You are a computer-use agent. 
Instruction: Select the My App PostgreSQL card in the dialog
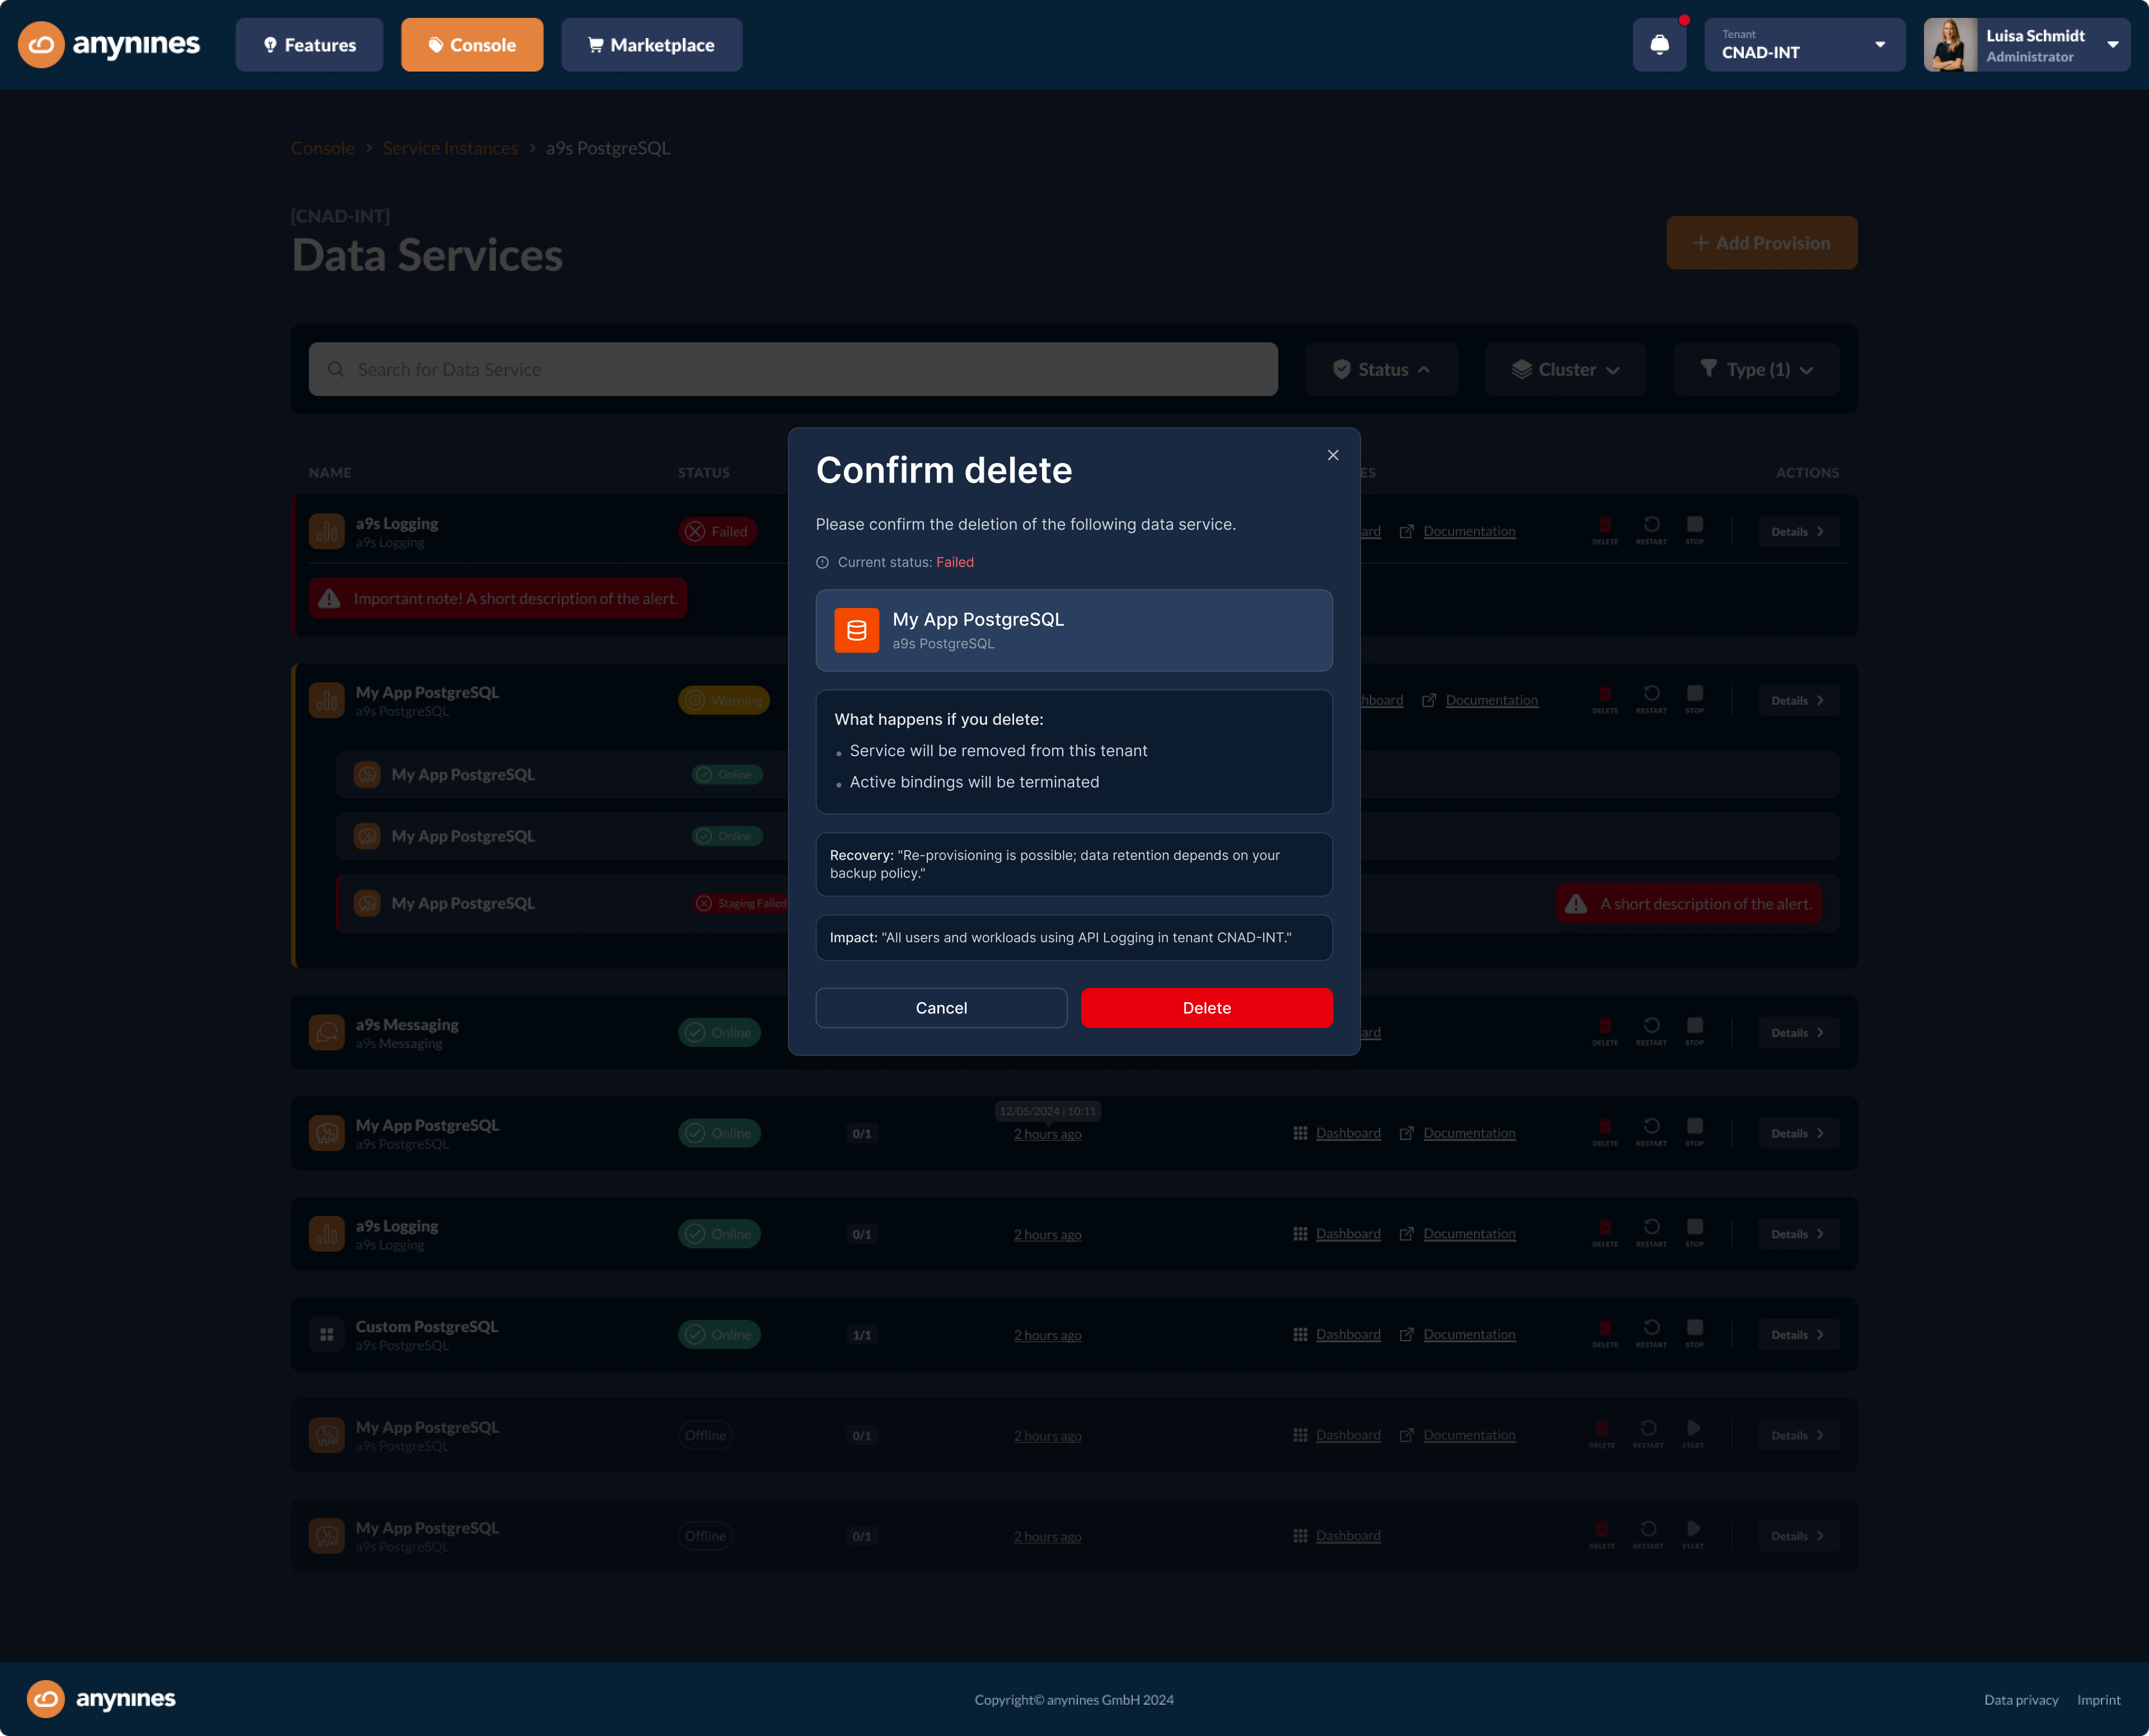click(1074, 630)
